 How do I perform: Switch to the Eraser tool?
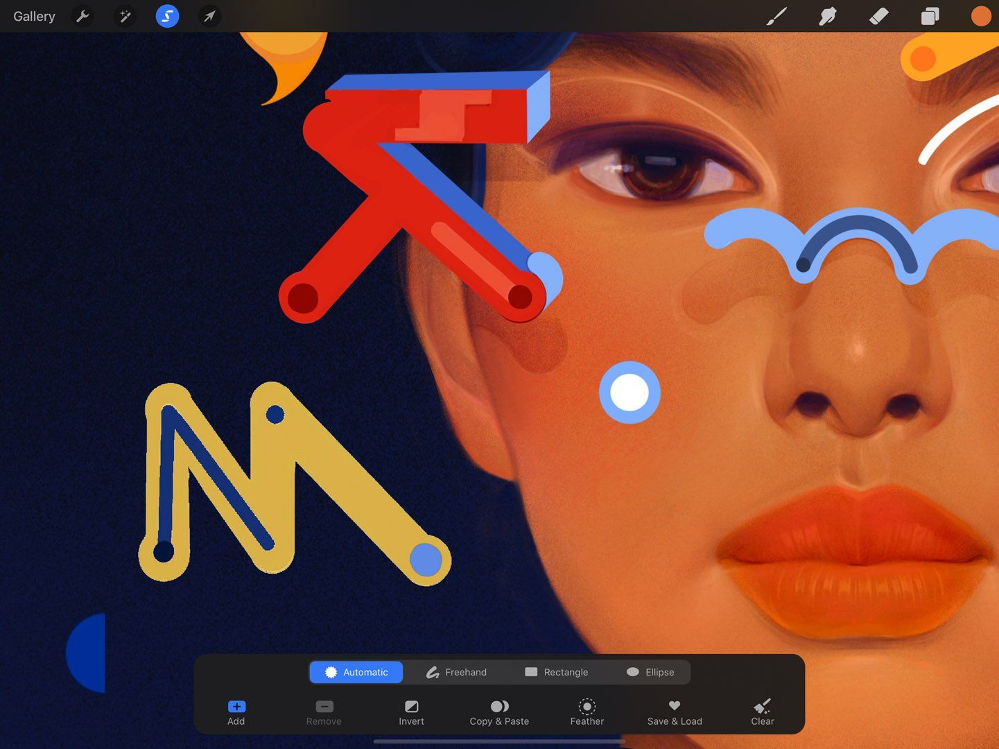(878, 16)
